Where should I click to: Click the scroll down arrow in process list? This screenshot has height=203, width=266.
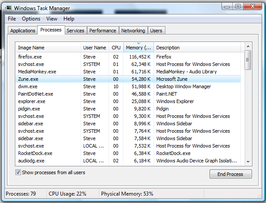(248, 162)
